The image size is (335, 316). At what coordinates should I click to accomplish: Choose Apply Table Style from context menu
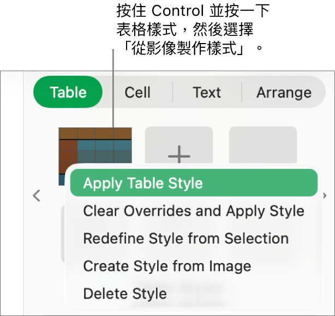point(143,183)
